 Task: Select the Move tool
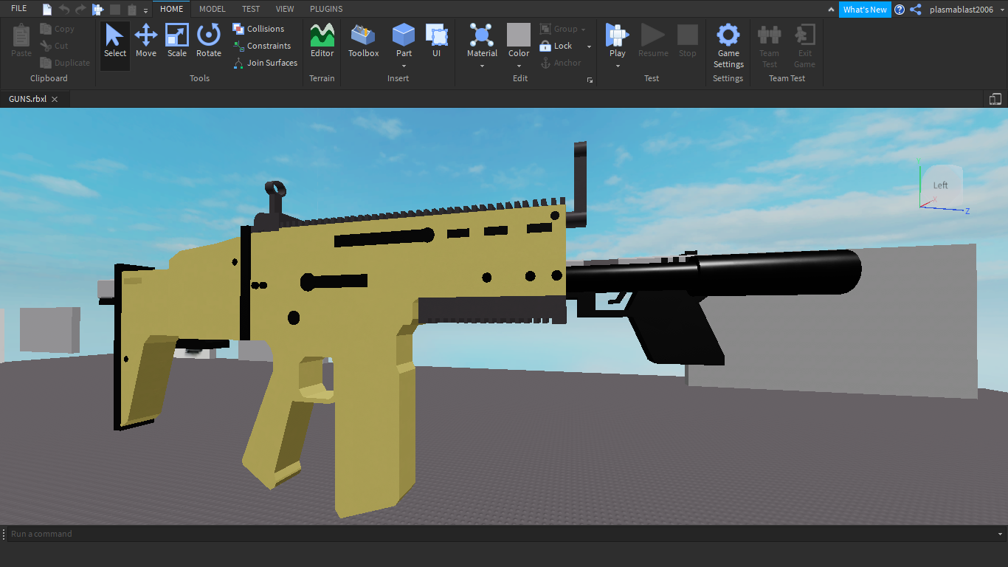click(146, 41)
